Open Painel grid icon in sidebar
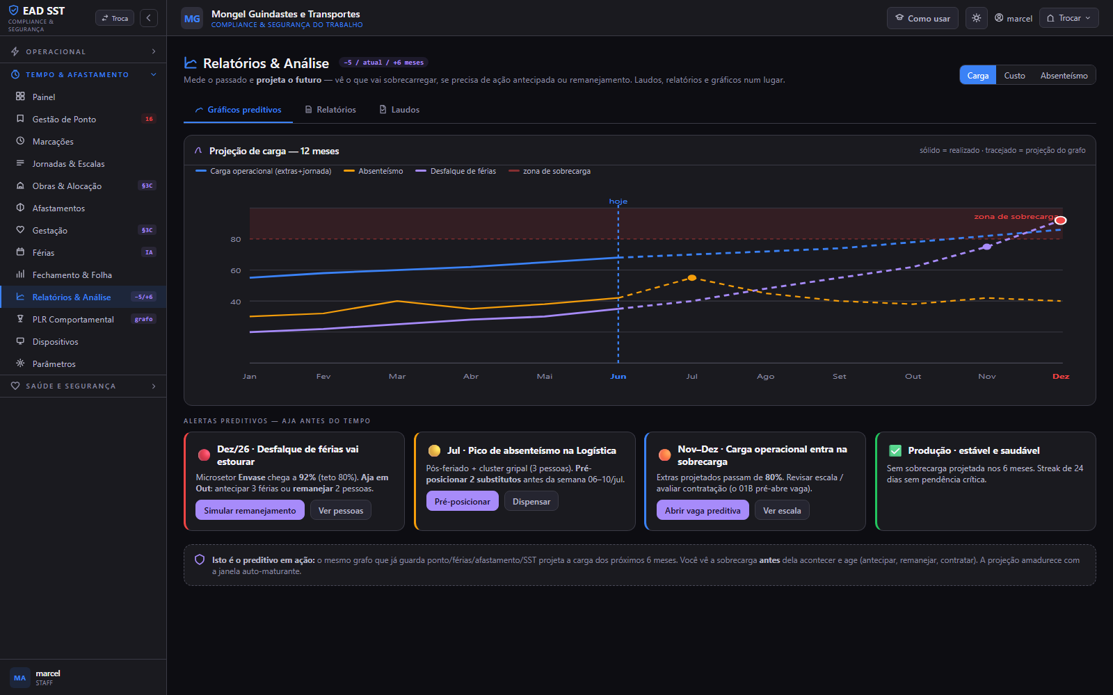Screen dimensions: 1113x695 pos(20,97)
